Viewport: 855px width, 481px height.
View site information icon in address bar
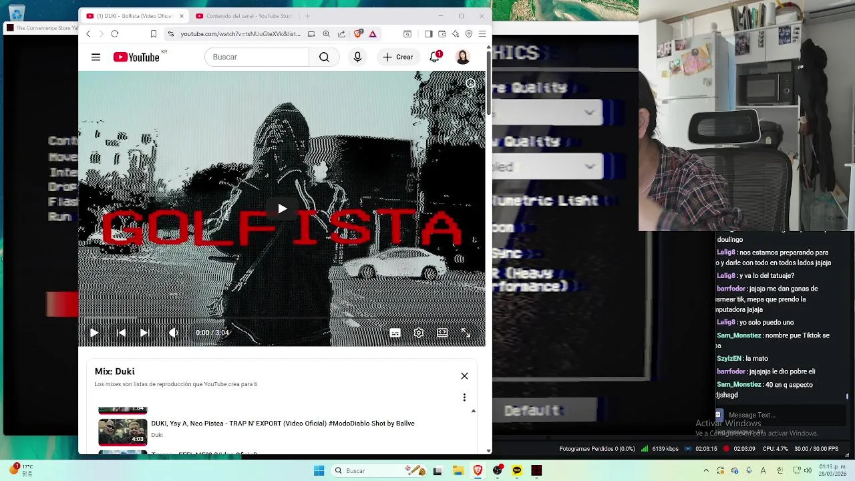click(171, 34)
